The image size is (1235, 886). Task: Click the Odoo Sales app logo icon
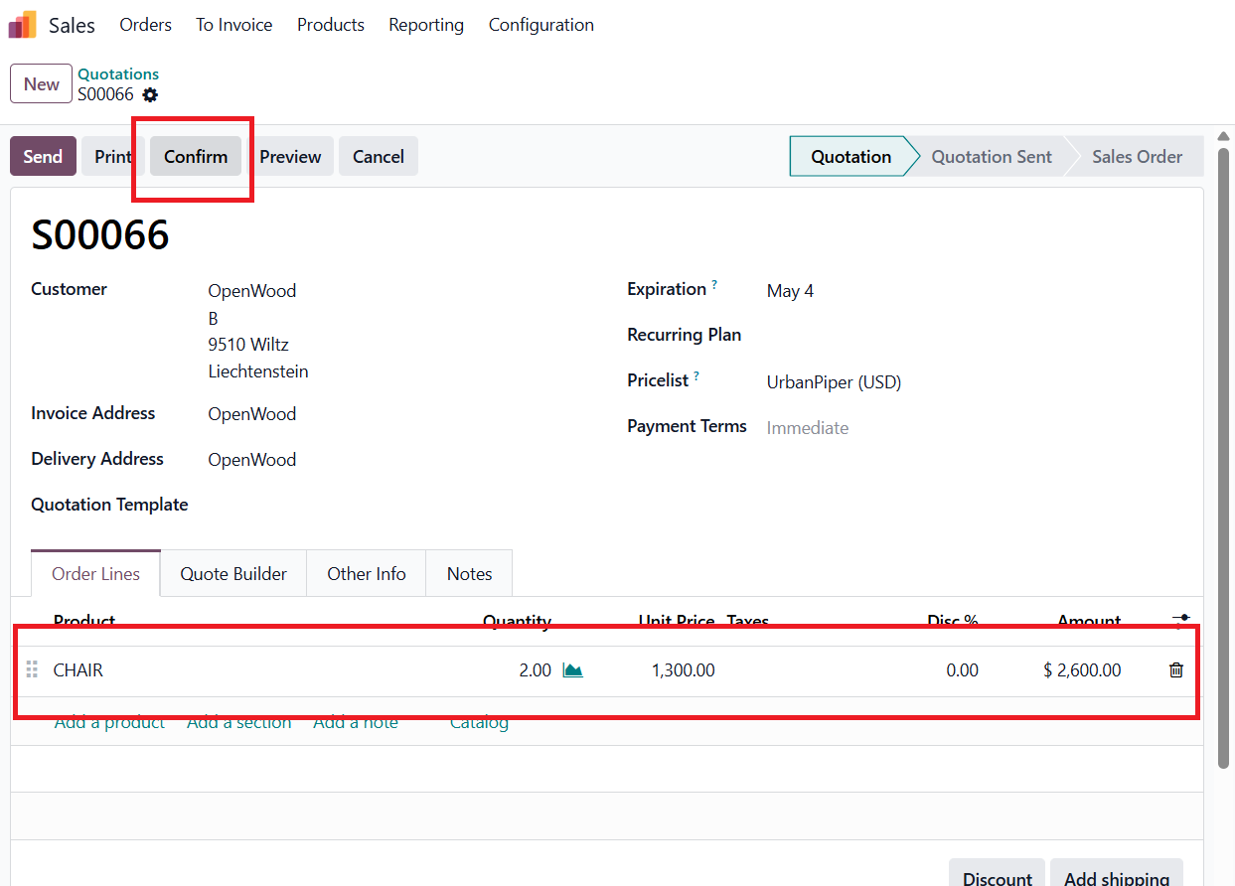click(x=23, y=25)
